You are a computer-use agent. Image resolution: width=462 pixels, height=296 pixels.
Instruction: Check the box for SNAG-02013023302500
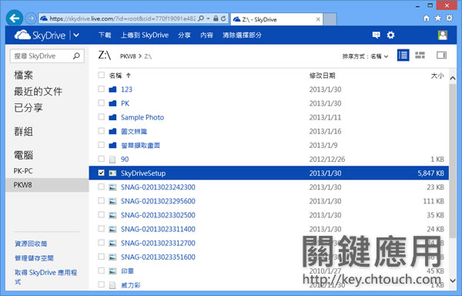[101, 214]
